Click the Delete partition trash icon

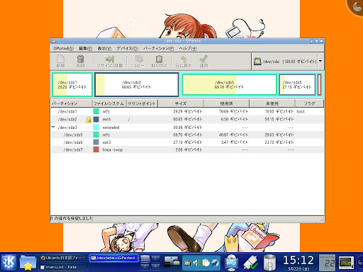80,59
